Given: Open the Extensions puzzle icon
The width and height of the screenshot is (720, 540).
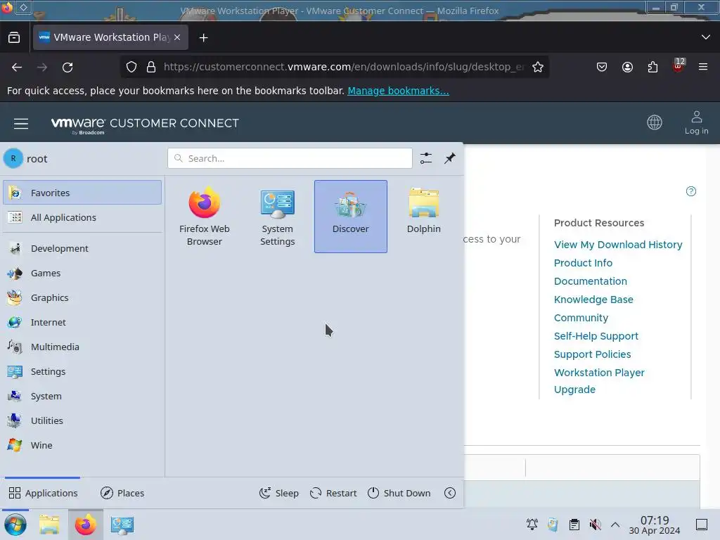Looking at the screenshot, I should (652, 67).
